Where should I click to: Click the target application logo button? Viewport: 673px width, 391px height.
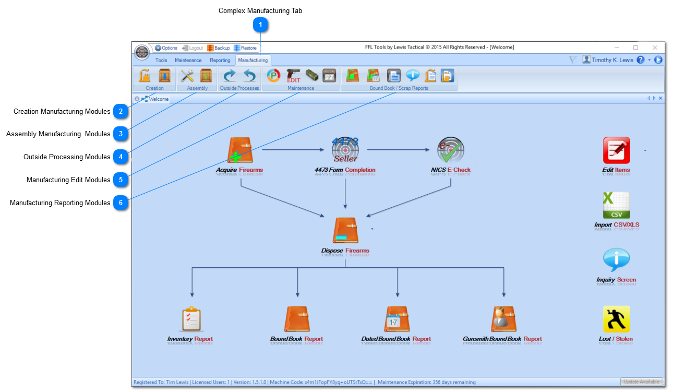point(142,52)
